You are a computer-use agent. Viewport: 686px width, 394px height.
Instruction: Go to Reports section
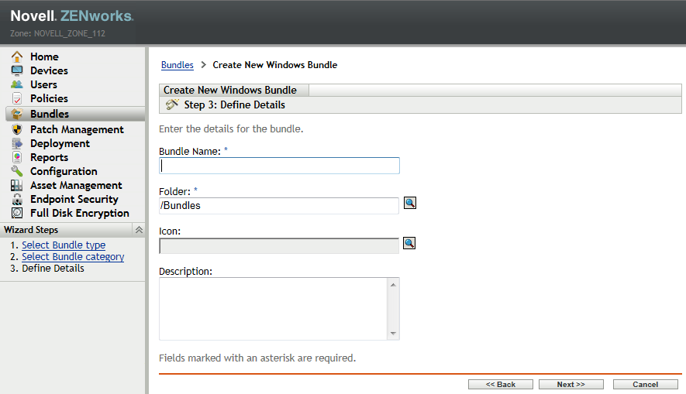49,158
